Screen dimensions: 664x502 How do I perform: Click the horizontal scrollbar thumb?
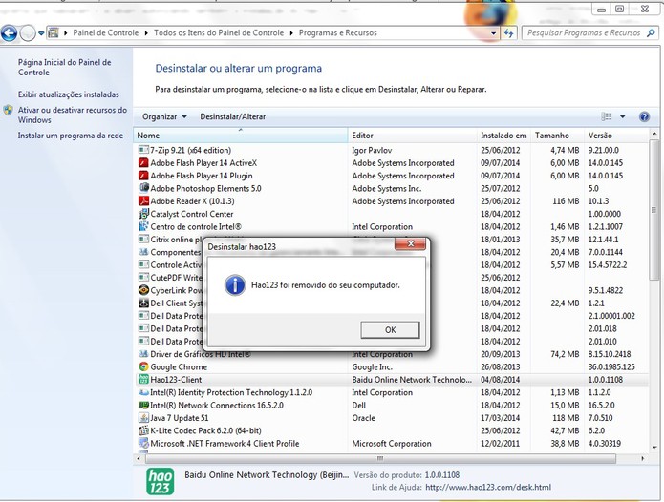(x=380, y=458)
